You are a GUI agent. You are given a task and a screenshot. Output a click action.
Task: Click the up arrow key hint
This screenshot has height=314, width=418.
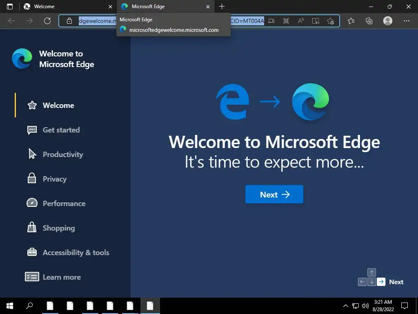coord(371,272)
